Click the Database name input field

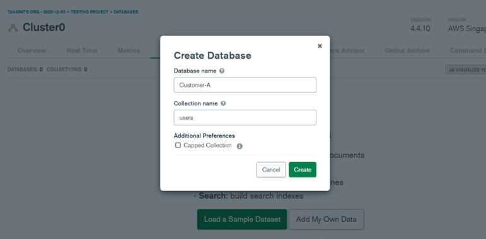click(x=245, y=85)
